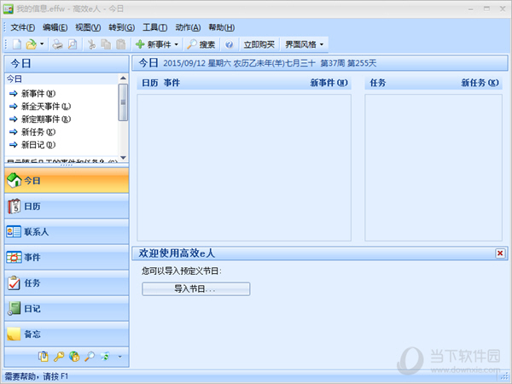Copy using the copy icon
512x384 pixels.
click(106, 44)
